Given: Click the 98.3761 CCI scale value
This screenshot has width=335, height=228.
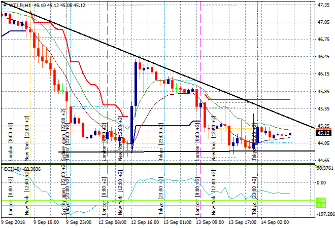Looking at the screenshot, I should click(324, 168).
